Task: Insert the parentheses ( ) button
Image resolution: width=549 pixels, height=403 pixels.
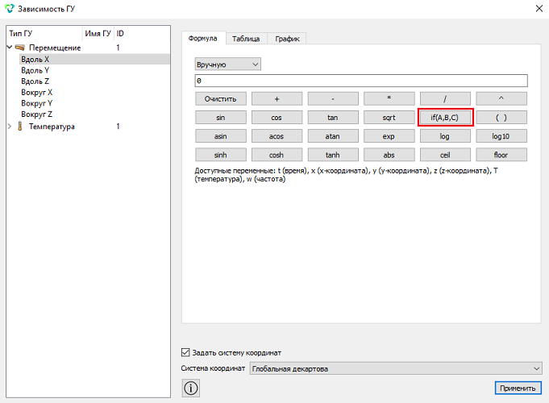Action: [x=501, y=118]
